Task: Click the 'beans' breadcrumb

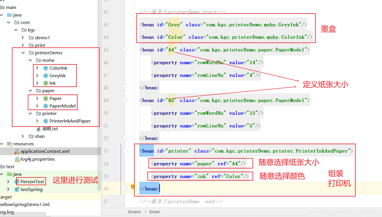Action: click(x=135, y=212)
